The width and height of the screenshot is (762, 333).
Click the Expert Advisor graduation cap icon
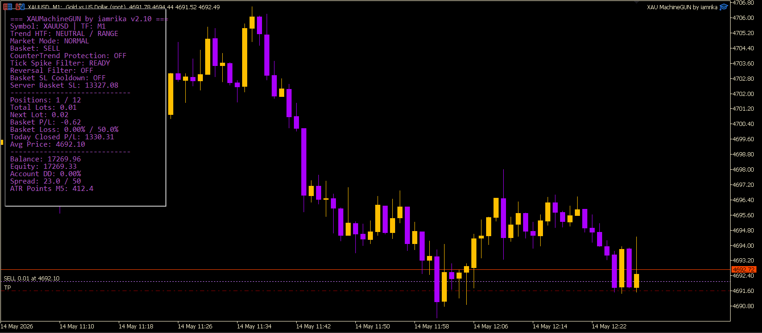pos(724,7)
